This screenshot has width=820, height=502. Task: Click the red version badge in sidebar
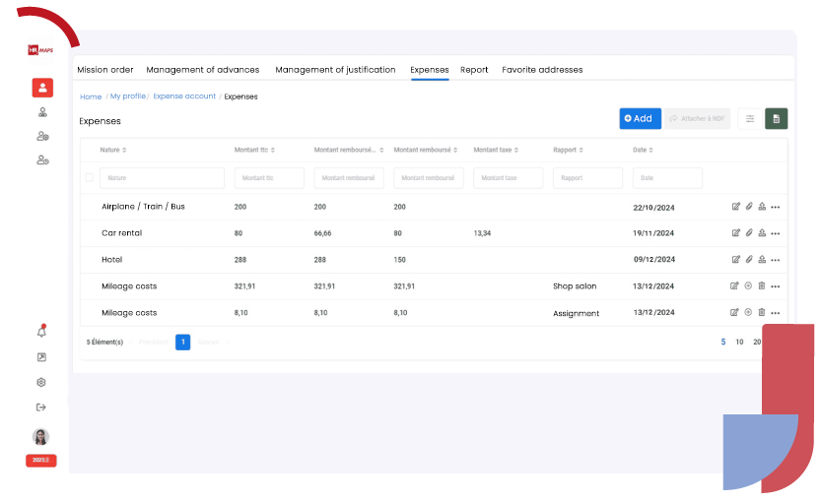40,461
